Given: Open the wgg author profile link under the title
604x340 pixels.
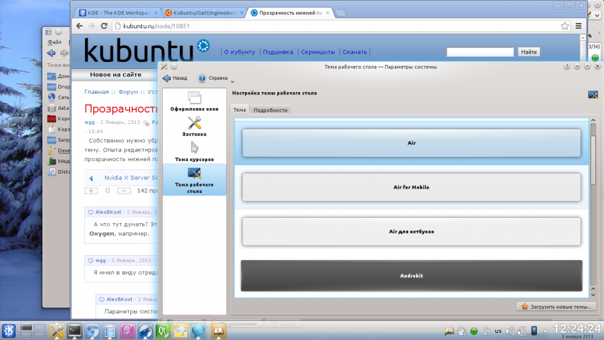Looking at the screenshot, I should point(90,122).
